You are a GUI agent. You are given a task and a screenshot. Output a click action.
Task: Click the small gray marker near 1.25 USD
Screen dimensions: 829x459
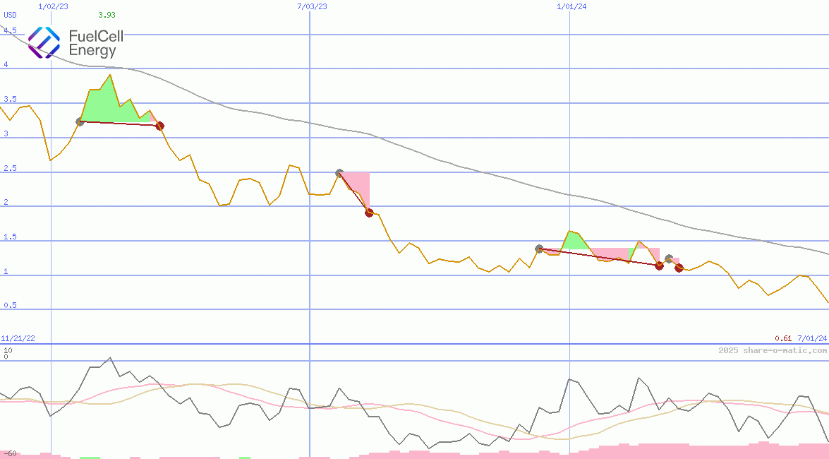point(669,258)
